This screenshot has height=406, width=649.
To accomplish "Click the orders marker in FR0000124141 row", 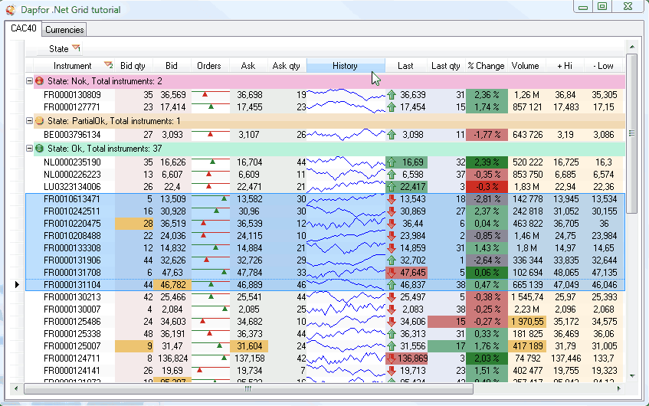I will 200,370.
